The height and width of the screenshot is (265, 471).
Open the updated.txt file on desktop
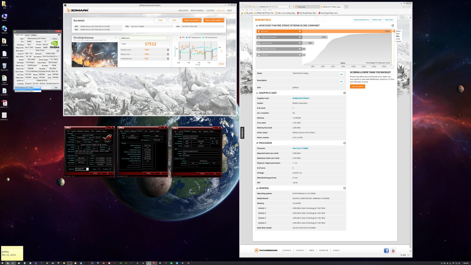pos(4,54)
